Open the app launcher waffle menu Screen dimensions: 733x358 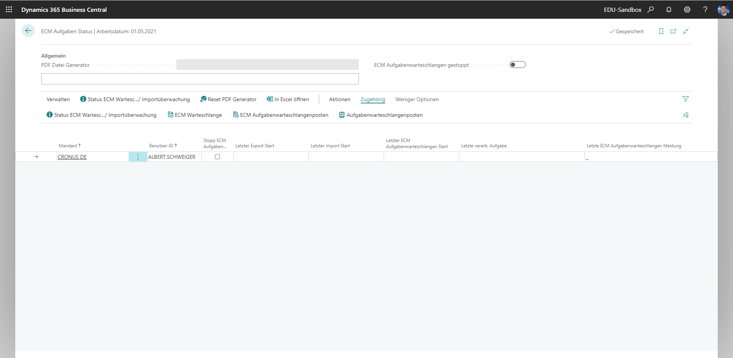tap(9, 10)
